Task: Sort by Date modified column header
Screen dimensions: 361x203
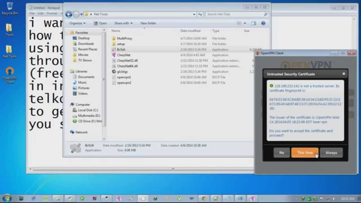Action: [x=190, y=31]
